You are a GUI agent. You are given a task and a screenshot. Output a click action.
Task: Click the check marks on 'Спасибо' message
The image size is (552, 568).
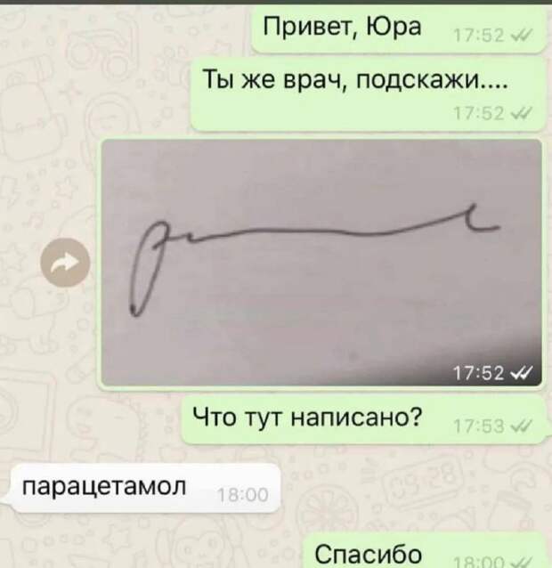[x=522, y=562]
